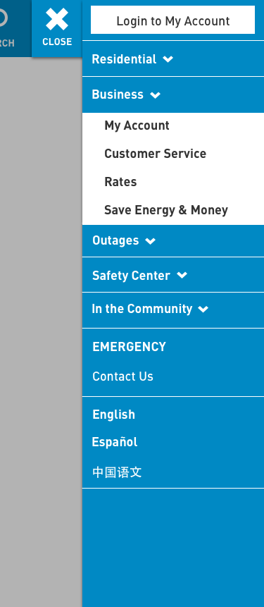Open the Residential menu section
This screenshot has height=607, width=264.
pyautogui.click(x=124, y=59)
